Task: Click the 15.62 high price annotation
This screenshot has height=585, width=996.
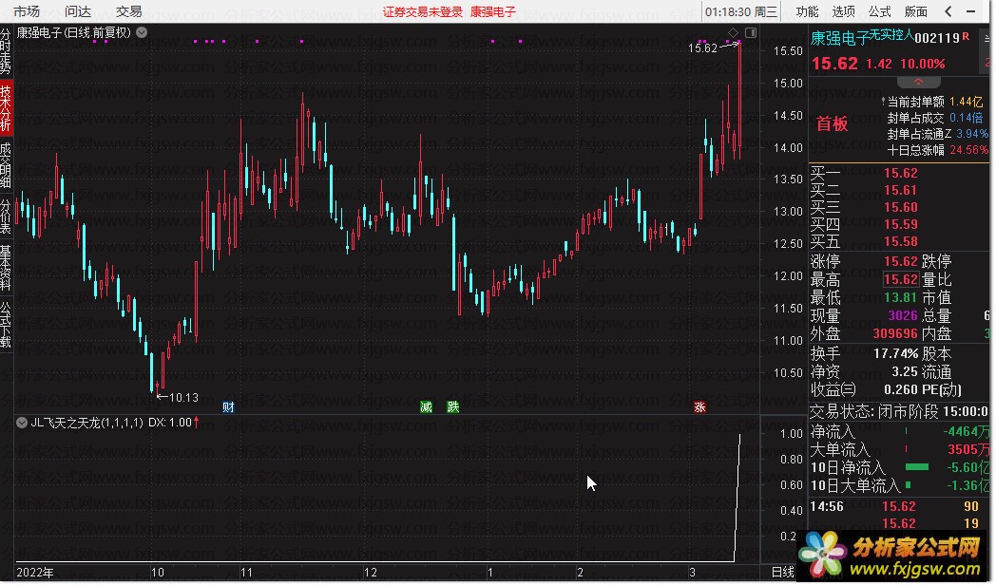Action: tap(702, 48)
